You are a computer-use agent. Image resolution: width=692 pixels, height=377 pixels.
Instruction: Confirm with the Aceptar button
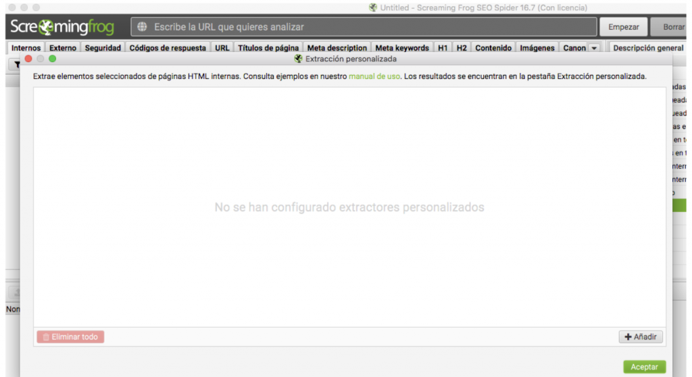pyautogui.click(x=644, y=367)
